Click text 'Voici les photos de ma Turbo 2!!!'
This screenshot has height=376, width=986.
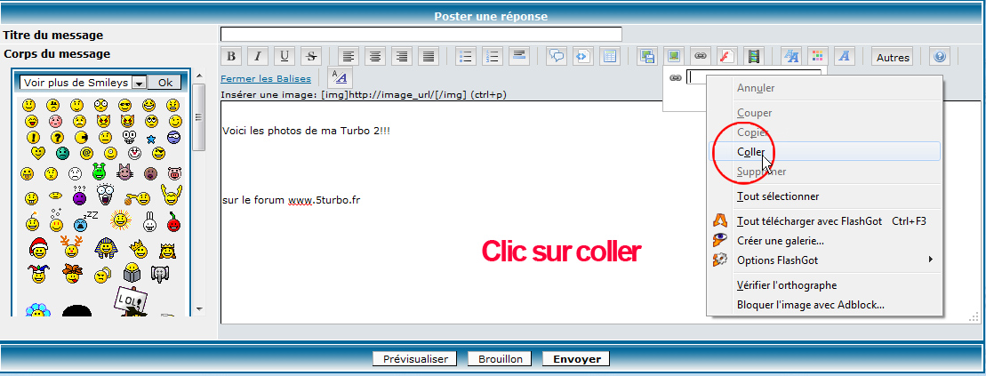click(306, 132)
